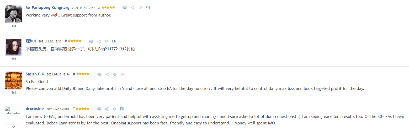409x137 pixels.
Task: Click # permalink on Mr Panupong's review
Action: pyautogui.click(x=99, y=8)
